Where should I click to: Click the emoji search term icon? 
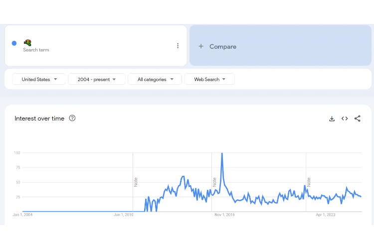point(27,42)
